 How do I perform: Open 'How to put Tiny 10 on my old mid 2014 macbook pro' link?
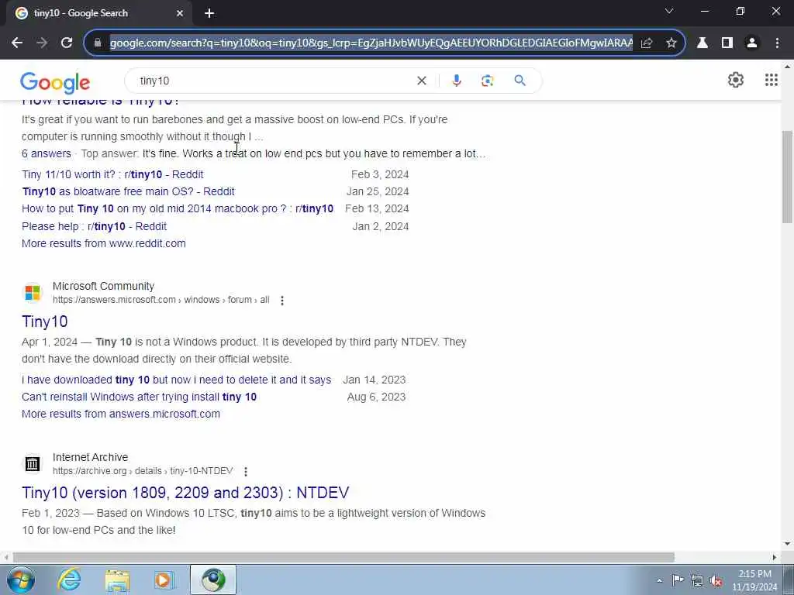pyautogui.click(x=178, y=209)
